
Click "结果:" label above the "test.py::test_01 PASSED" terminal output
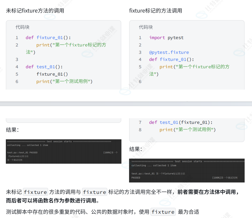12,130
